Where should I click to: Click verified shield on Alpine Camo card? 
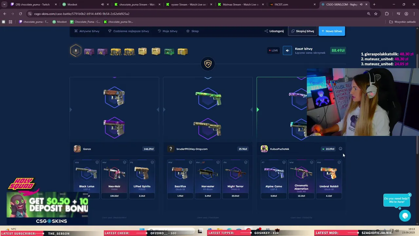(284, 162)
